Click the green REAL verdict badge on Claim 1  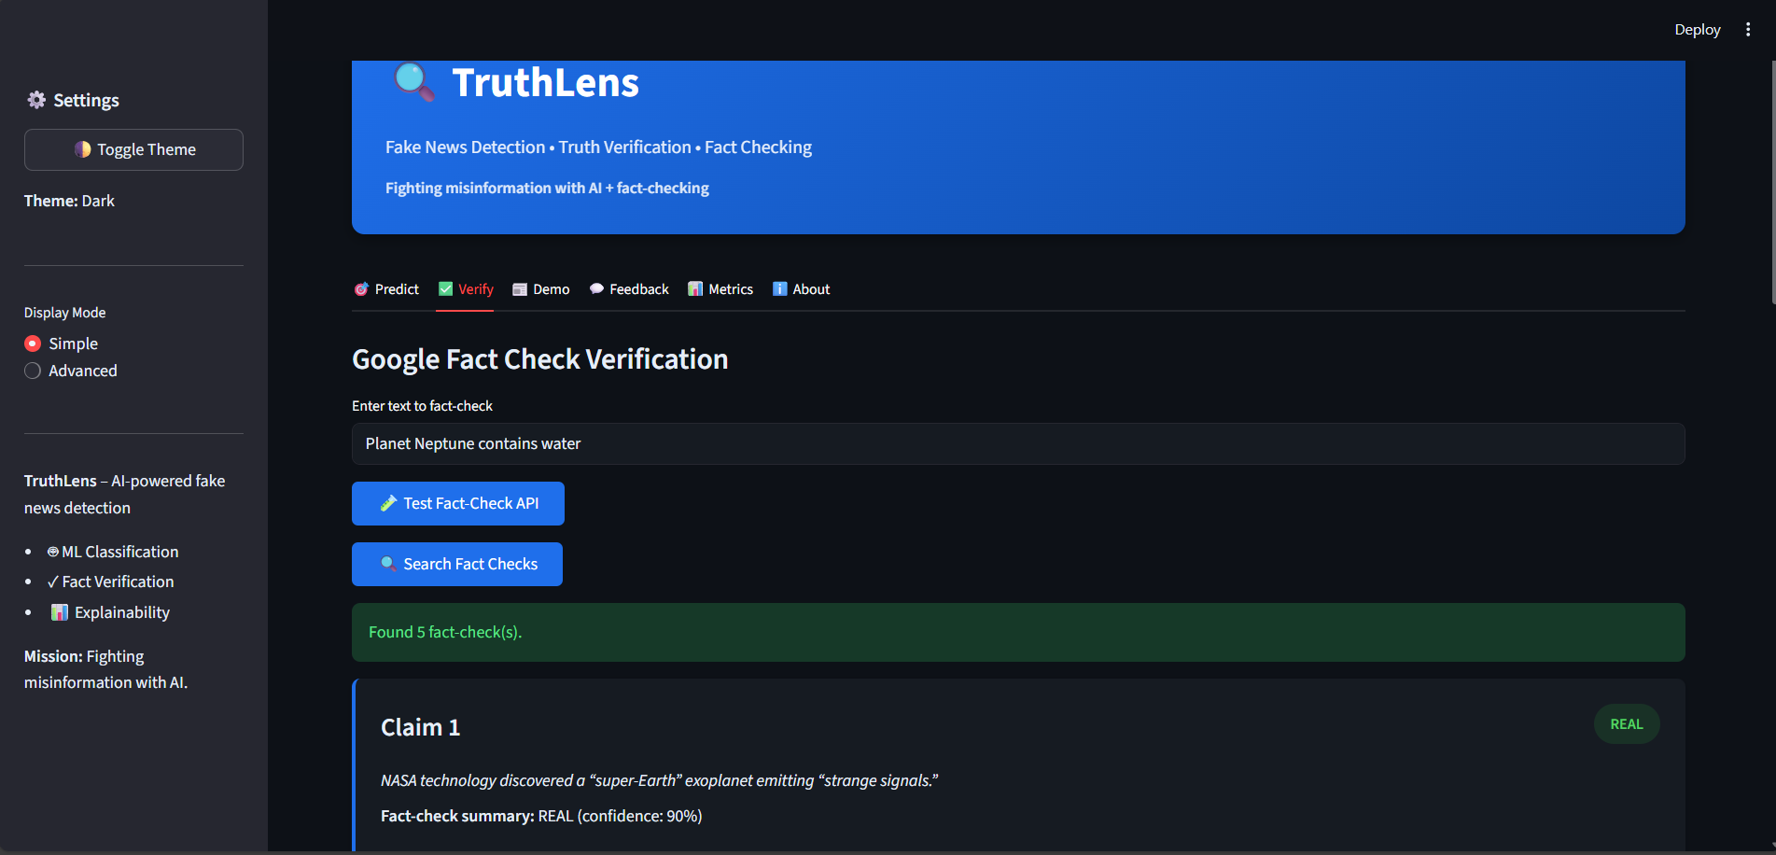point(1626,723)
